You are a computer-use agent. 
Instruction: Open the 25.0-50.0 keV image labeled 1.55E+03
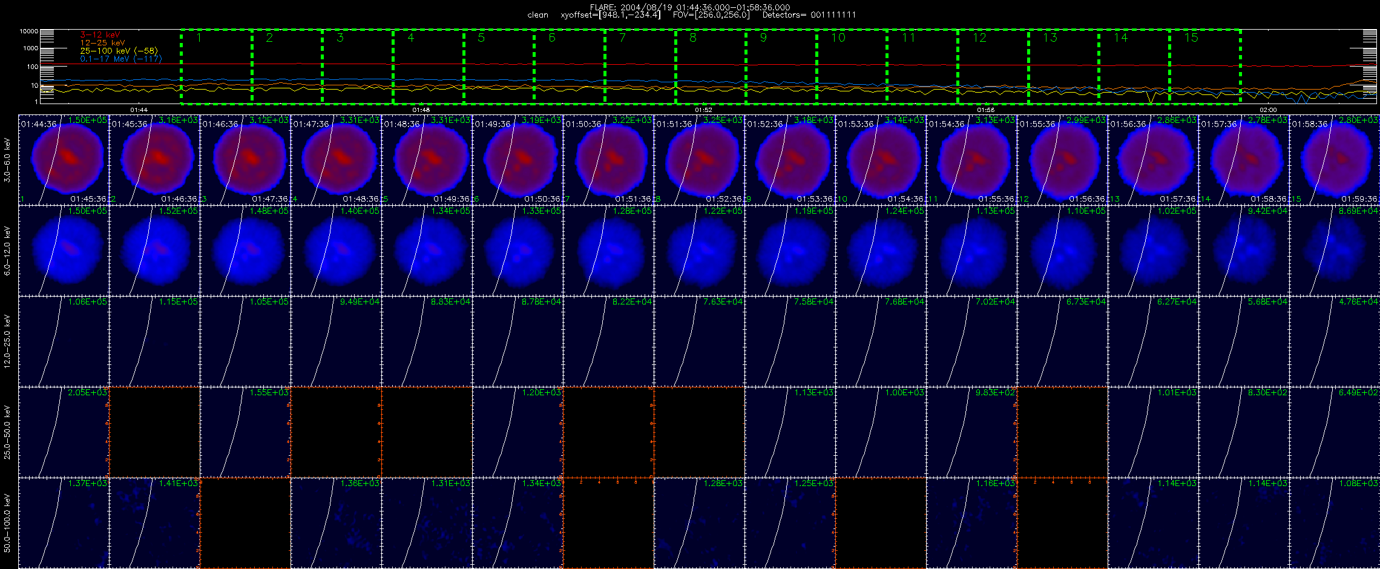245,432
